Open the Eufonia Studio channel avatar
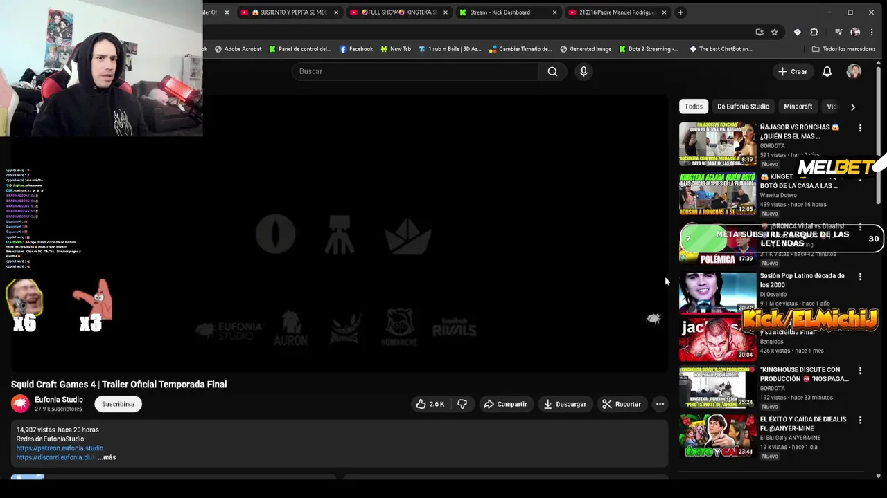 (20, 403)
